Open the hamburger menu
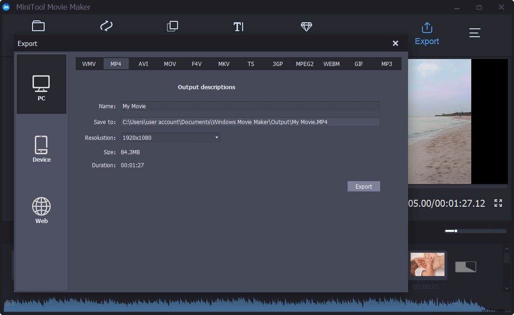Viewport: 514px width, 315px height. [x=474, y=33]
